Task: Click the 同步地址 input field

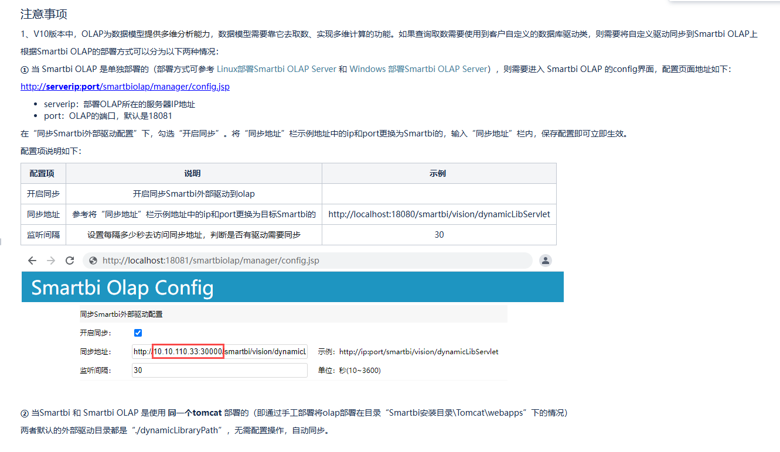Action: coord(220,352)
